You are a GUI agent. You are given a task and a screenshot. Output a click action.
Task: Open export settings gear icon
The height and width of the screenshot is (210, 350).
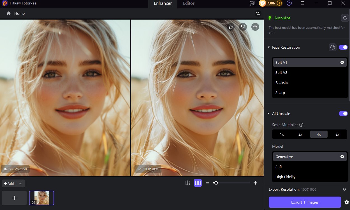[x=346, y=202]
